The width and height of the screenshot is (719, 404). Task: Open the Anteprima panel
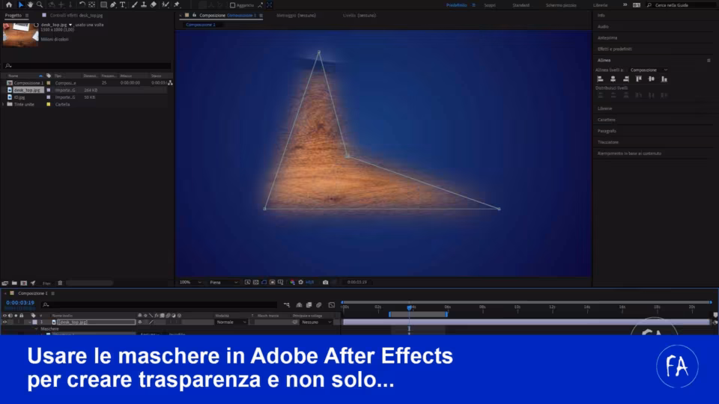point(607,37)
